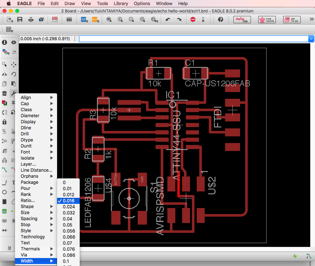The height and width of the screenshot is (266, 315).
Task: Select the green Via tool
Action: [x=4, y=211]
